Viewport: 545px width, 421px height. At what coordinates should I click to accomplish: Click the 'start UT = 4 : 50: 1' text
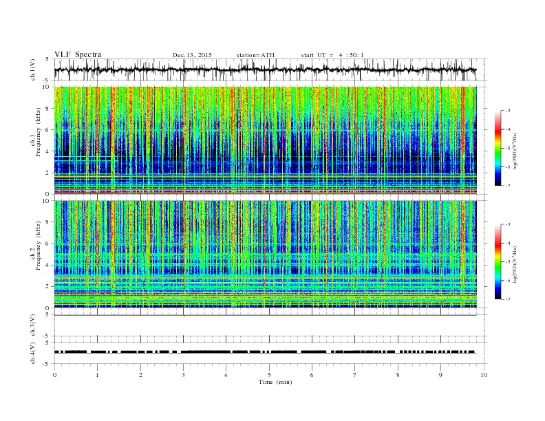point(332,55)
